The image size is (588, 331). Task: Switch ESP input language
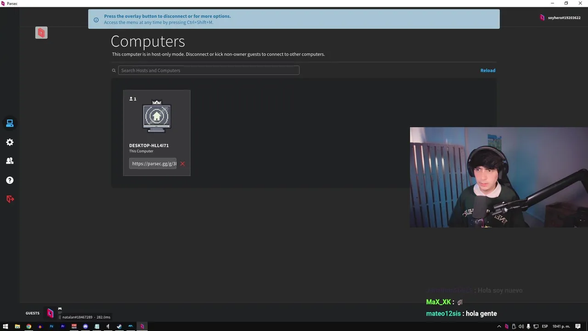[545, 326]
